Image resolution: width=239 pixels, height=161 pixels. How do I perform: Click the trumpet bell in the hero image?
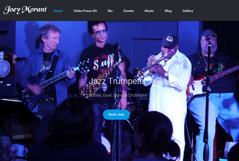(138, 74)
